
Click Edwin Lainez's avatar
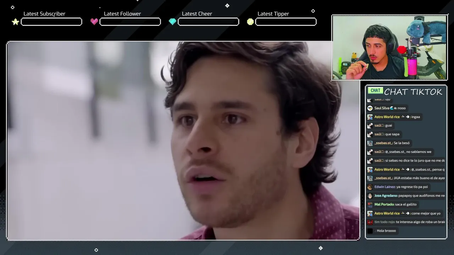pyautogui.click(x=370, y=187)
